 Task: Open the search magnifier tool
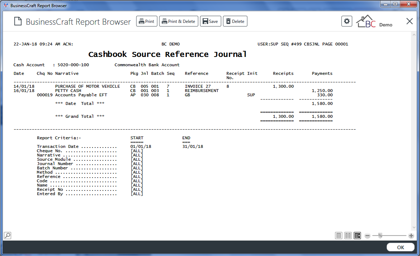pos(8,235)
